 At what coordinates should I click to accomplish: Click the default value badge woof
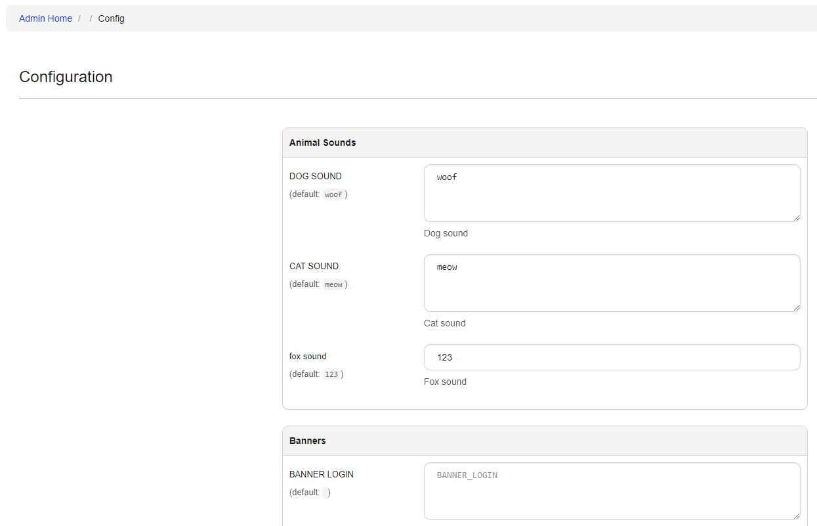(x=333, y=194)
